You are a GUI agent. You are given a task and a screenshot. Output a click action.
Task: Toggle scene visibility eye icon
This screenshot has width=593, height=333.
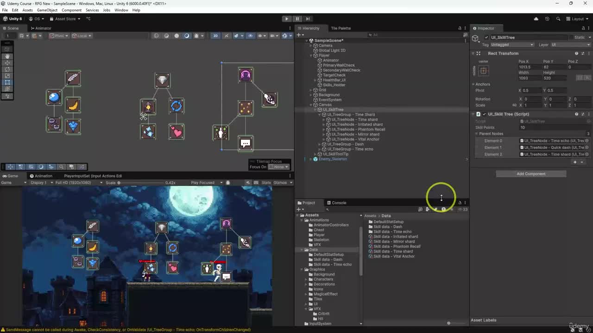(x=250, y=36)
